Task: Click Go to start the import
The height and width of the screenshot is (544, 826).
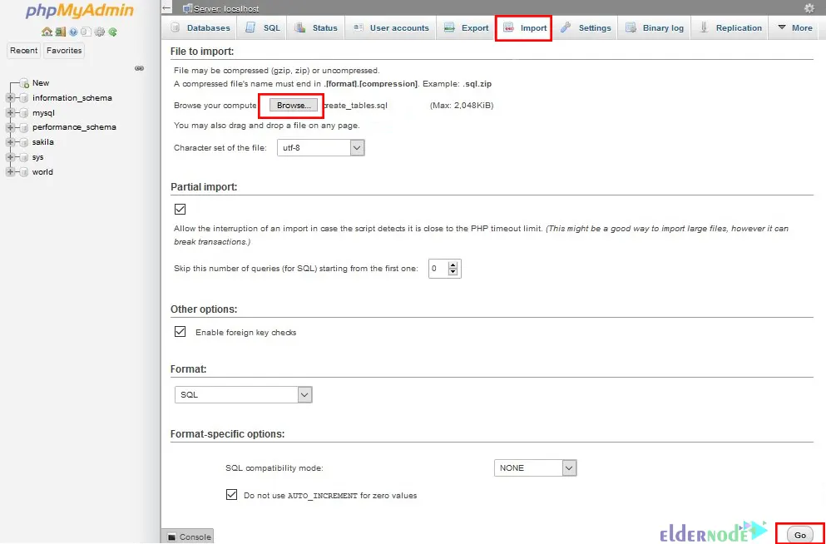Action: click(799, 534)
